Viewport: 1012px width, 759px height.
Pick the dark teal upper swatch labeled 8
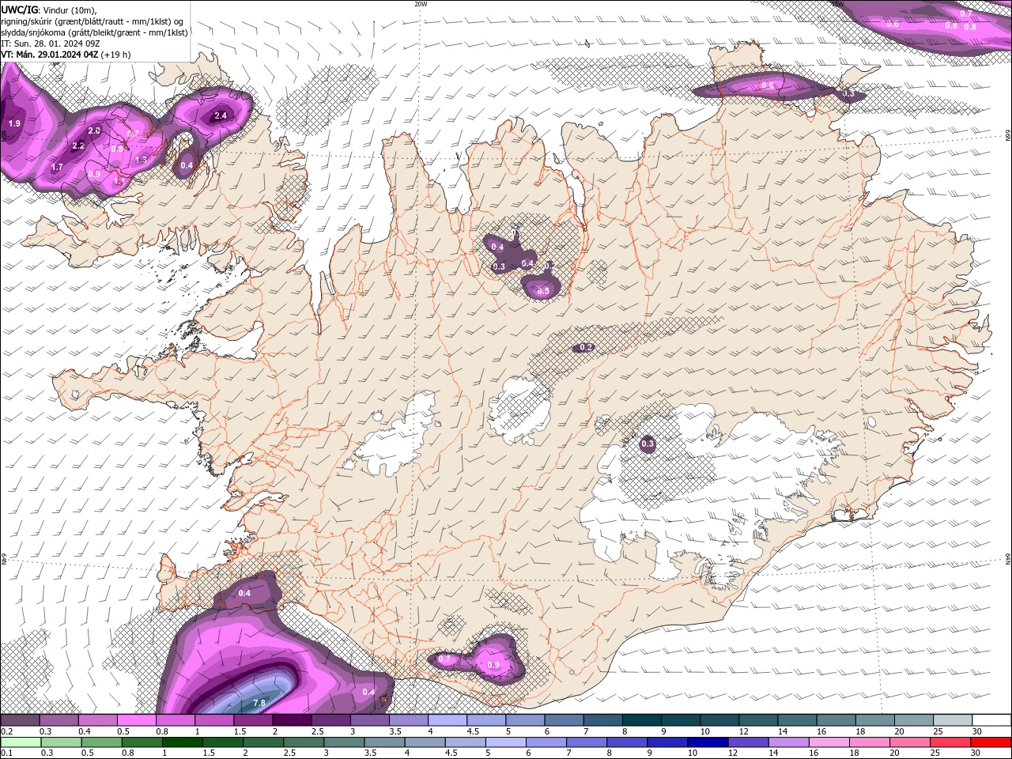click(640, 721)
